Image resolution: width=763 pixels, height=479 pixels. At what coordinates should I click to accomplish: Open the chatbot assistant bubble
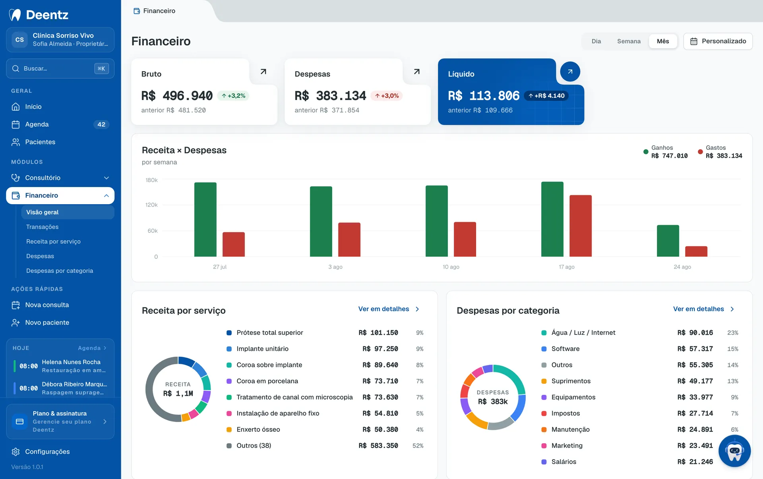click(734, 451)
